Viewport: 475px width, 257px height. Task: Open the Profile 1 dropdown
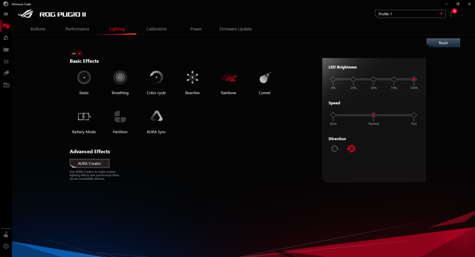[410, 14]
